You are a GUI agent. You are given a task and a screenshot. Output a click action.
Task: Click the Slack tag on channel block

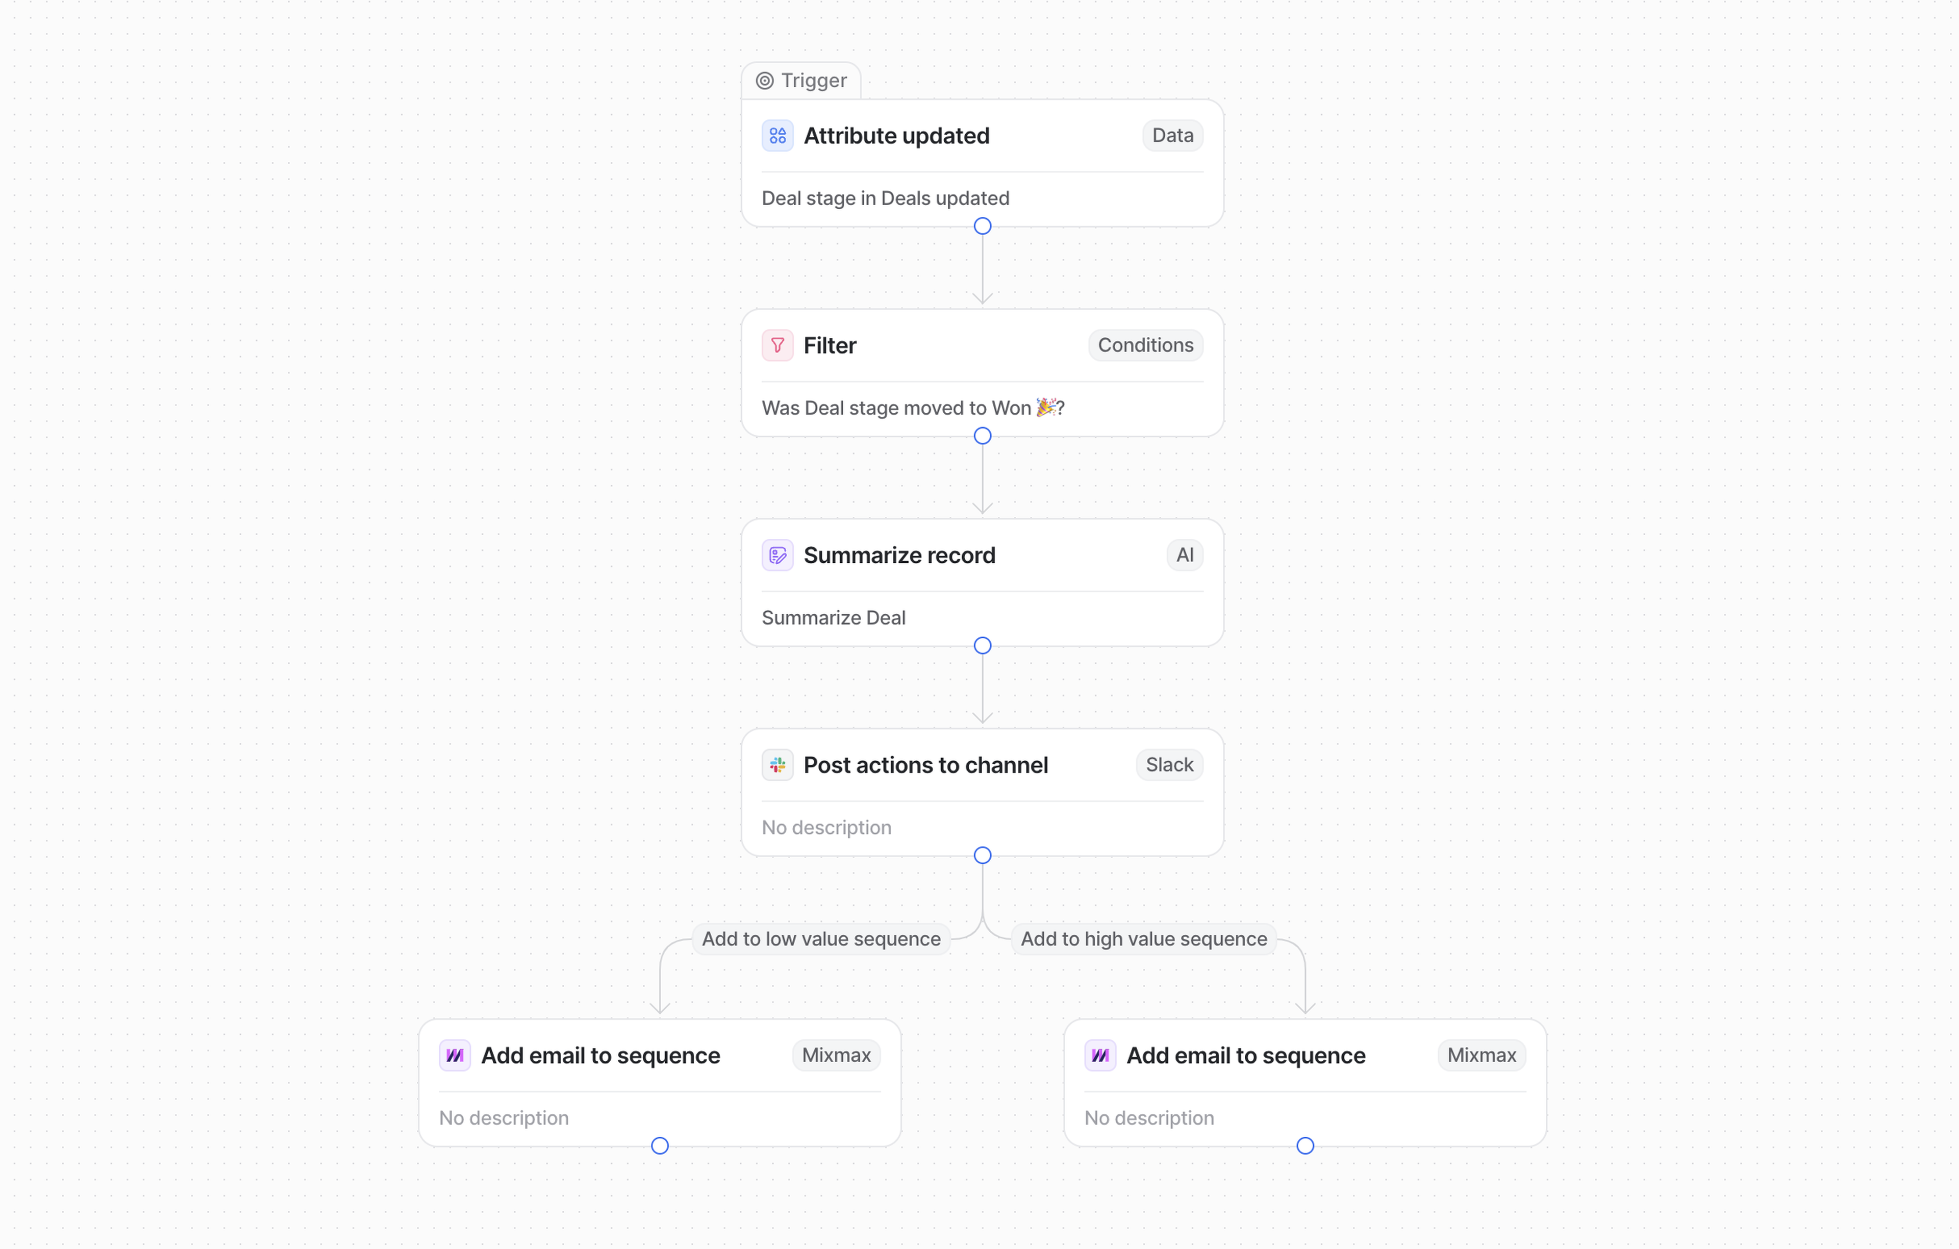coord(1169,765)
